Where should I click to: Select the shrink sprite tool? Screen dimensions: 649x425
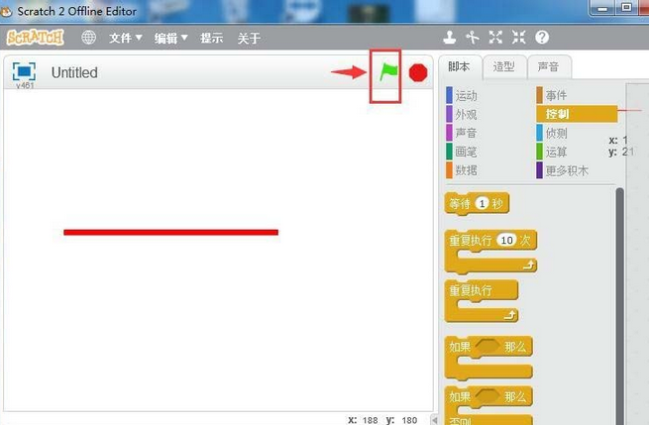[x=518, y=38]
